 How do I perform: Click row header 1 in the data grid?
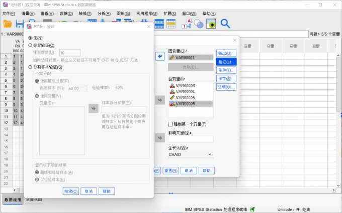(x=6, y=56)
